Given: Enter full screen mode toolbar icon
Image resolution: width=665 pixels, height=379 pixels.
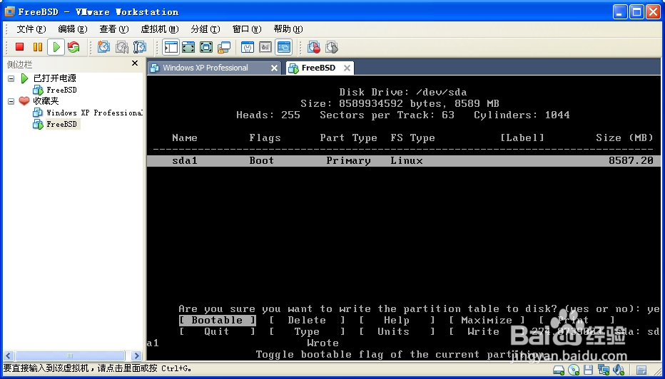Looking at the screenshot, I should tap(206, 47).
